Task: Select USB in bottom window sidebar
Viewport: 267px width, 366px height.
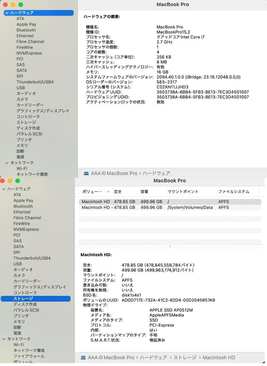Action: pyautogui.click(x=18, y=264)
